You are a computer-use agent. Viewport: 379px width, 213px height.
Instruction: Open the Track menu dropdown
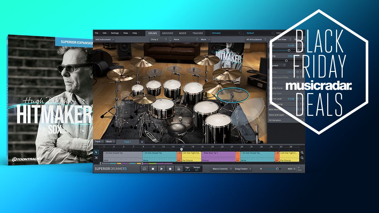(99, 142)
